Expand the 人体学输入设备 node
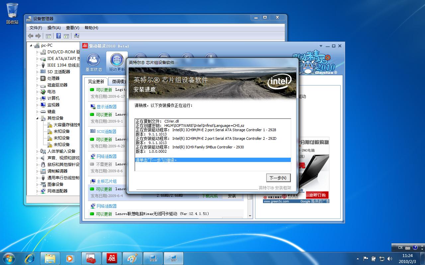 pos(38,151)
